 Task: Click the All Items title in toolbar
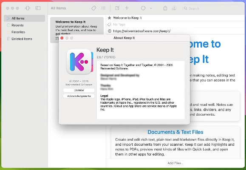coord(58,8)
